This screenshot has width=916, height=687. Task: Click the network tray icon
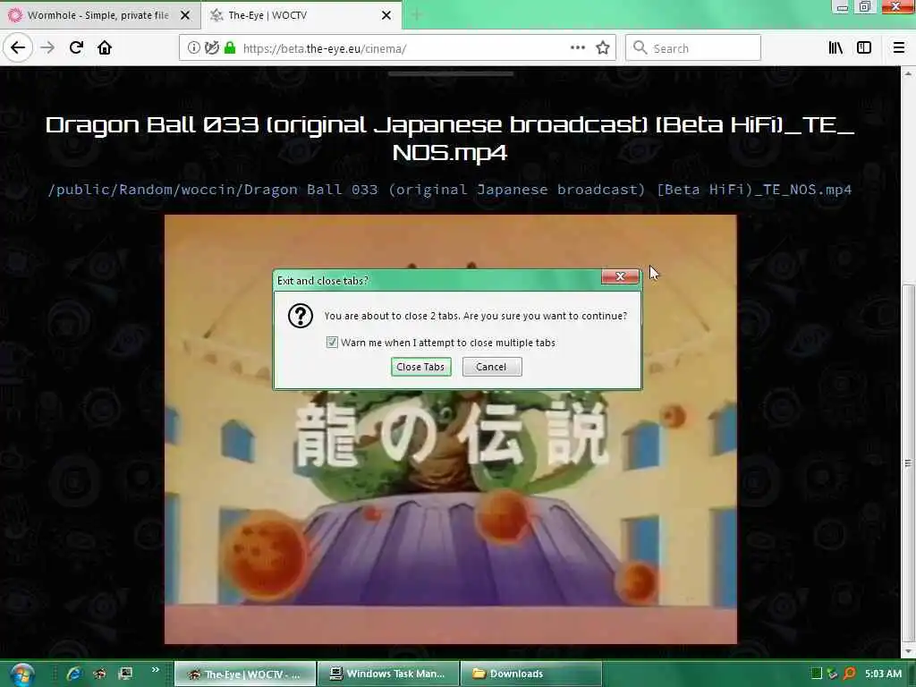pyautogui.click(x=833, y=674)
